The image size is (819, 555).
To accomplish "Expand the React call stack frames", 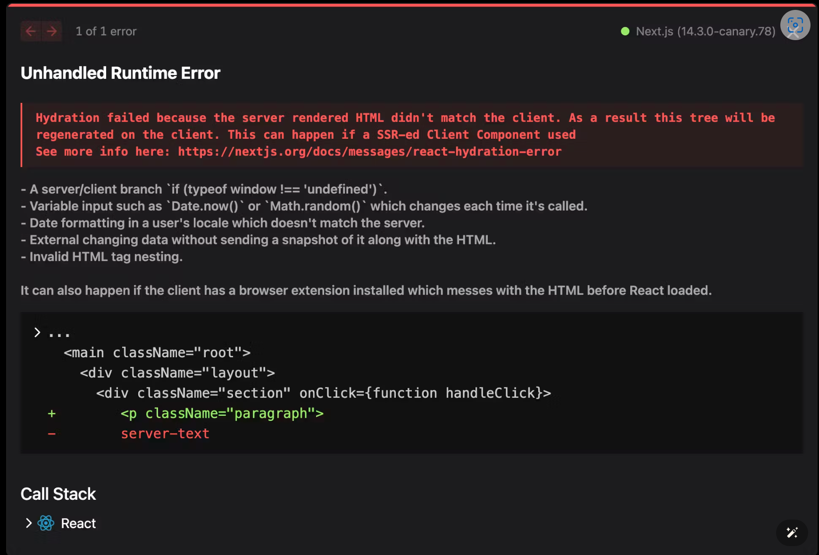I will [x=28, y=523].
